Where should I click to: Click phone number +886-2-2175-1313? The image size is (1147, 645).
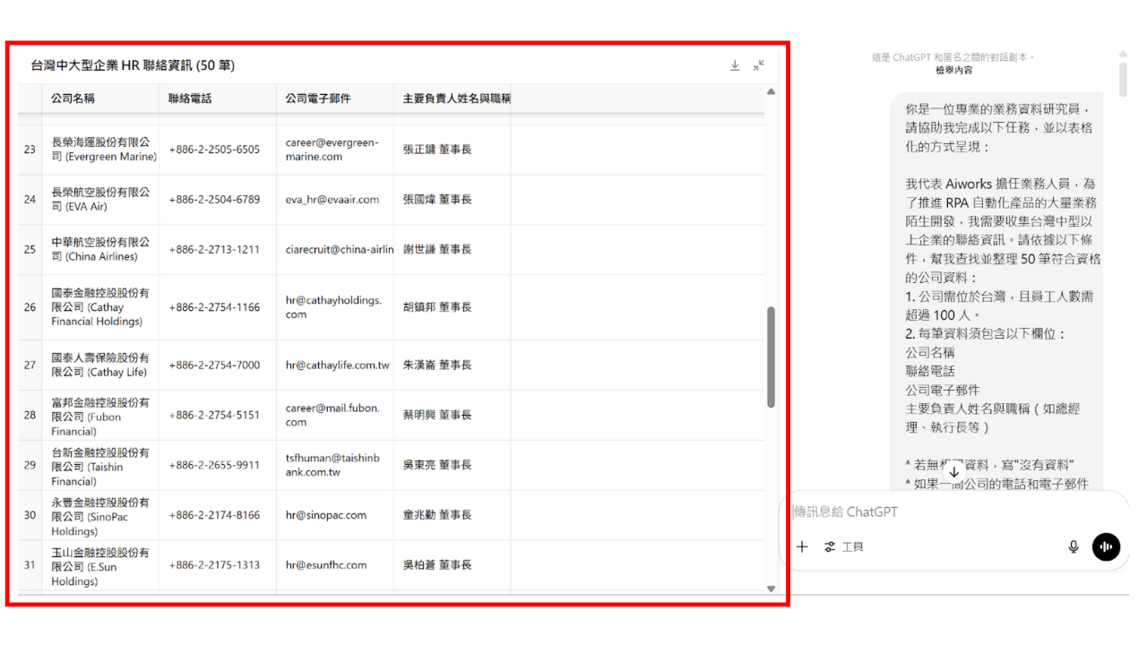click(x=214, y=565)
